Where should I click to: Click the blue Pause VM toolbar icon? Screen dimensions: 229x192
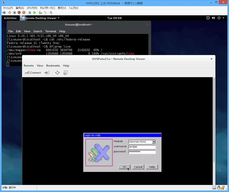[x=30, y=13]
